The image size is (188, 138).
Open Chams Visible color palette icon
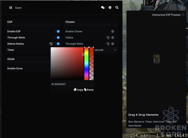pyautogui.click(x=108, y=38)
